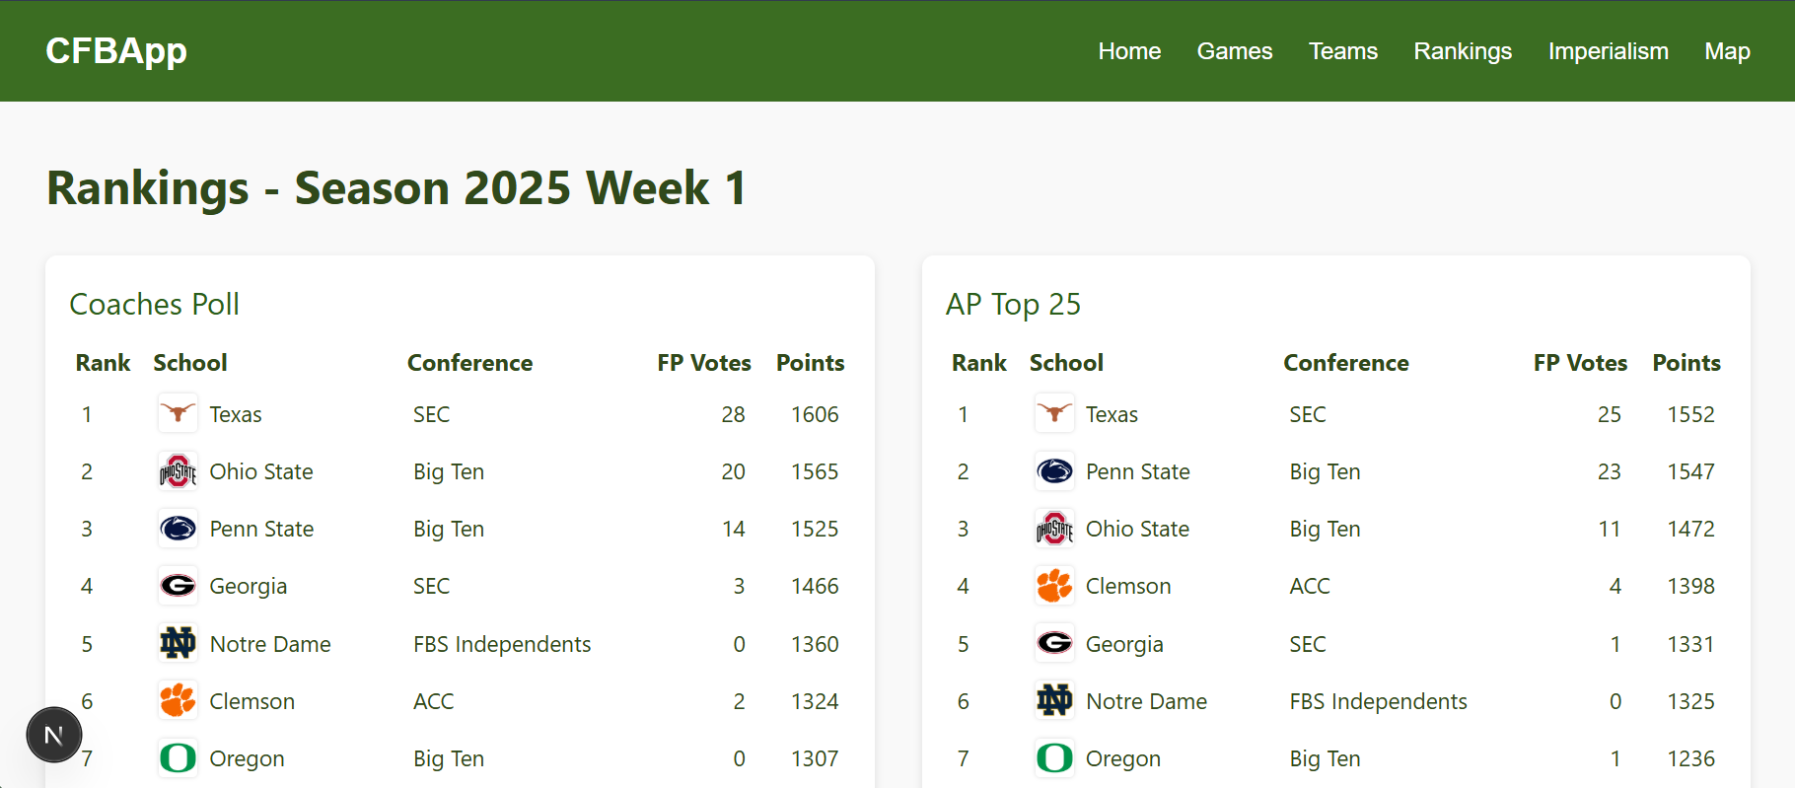Click the dark circular N widget

coord(53,734)
